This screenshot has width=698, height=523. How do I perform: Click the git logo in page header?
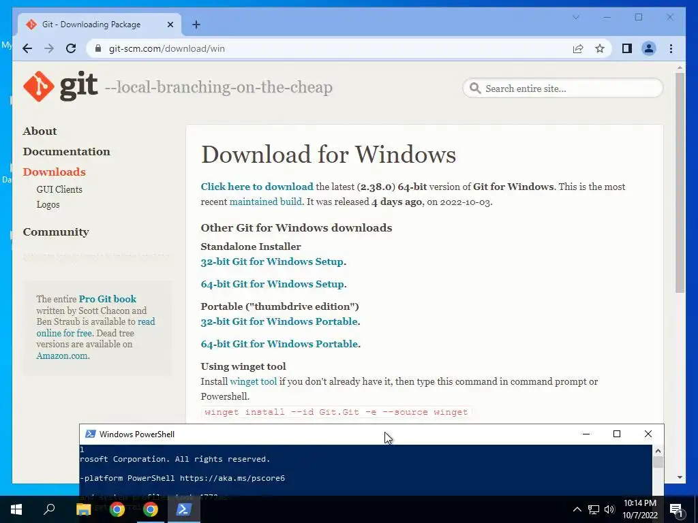(60, 86)
